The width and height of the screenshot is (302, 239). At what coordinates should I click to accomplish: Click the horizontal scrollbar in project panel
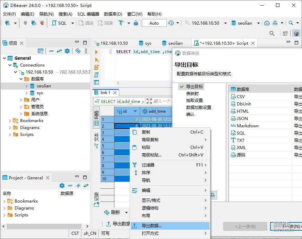click(x=44, y=226)
